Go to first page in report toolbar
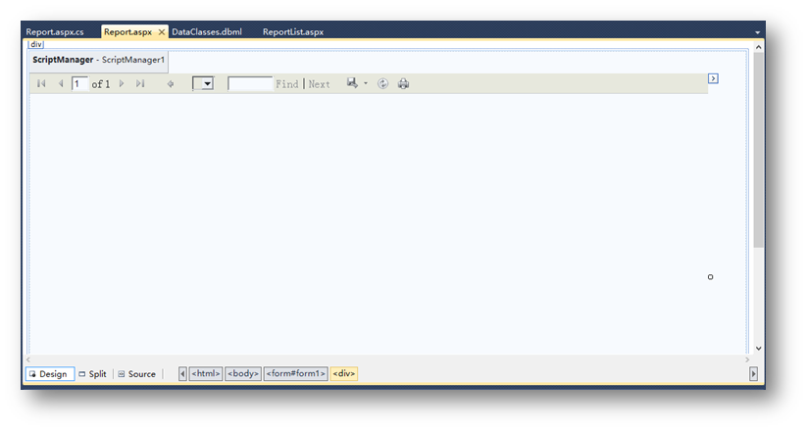 point(42,83)
